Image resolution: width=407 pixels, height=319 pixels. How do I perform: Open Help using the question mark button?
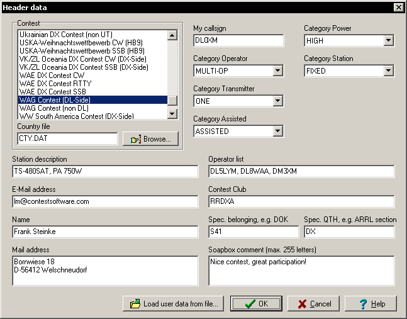click(x=371, y=304)
